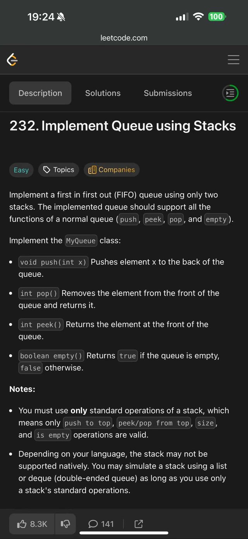Tap the battery indicator in status bar

coord(217,17)
